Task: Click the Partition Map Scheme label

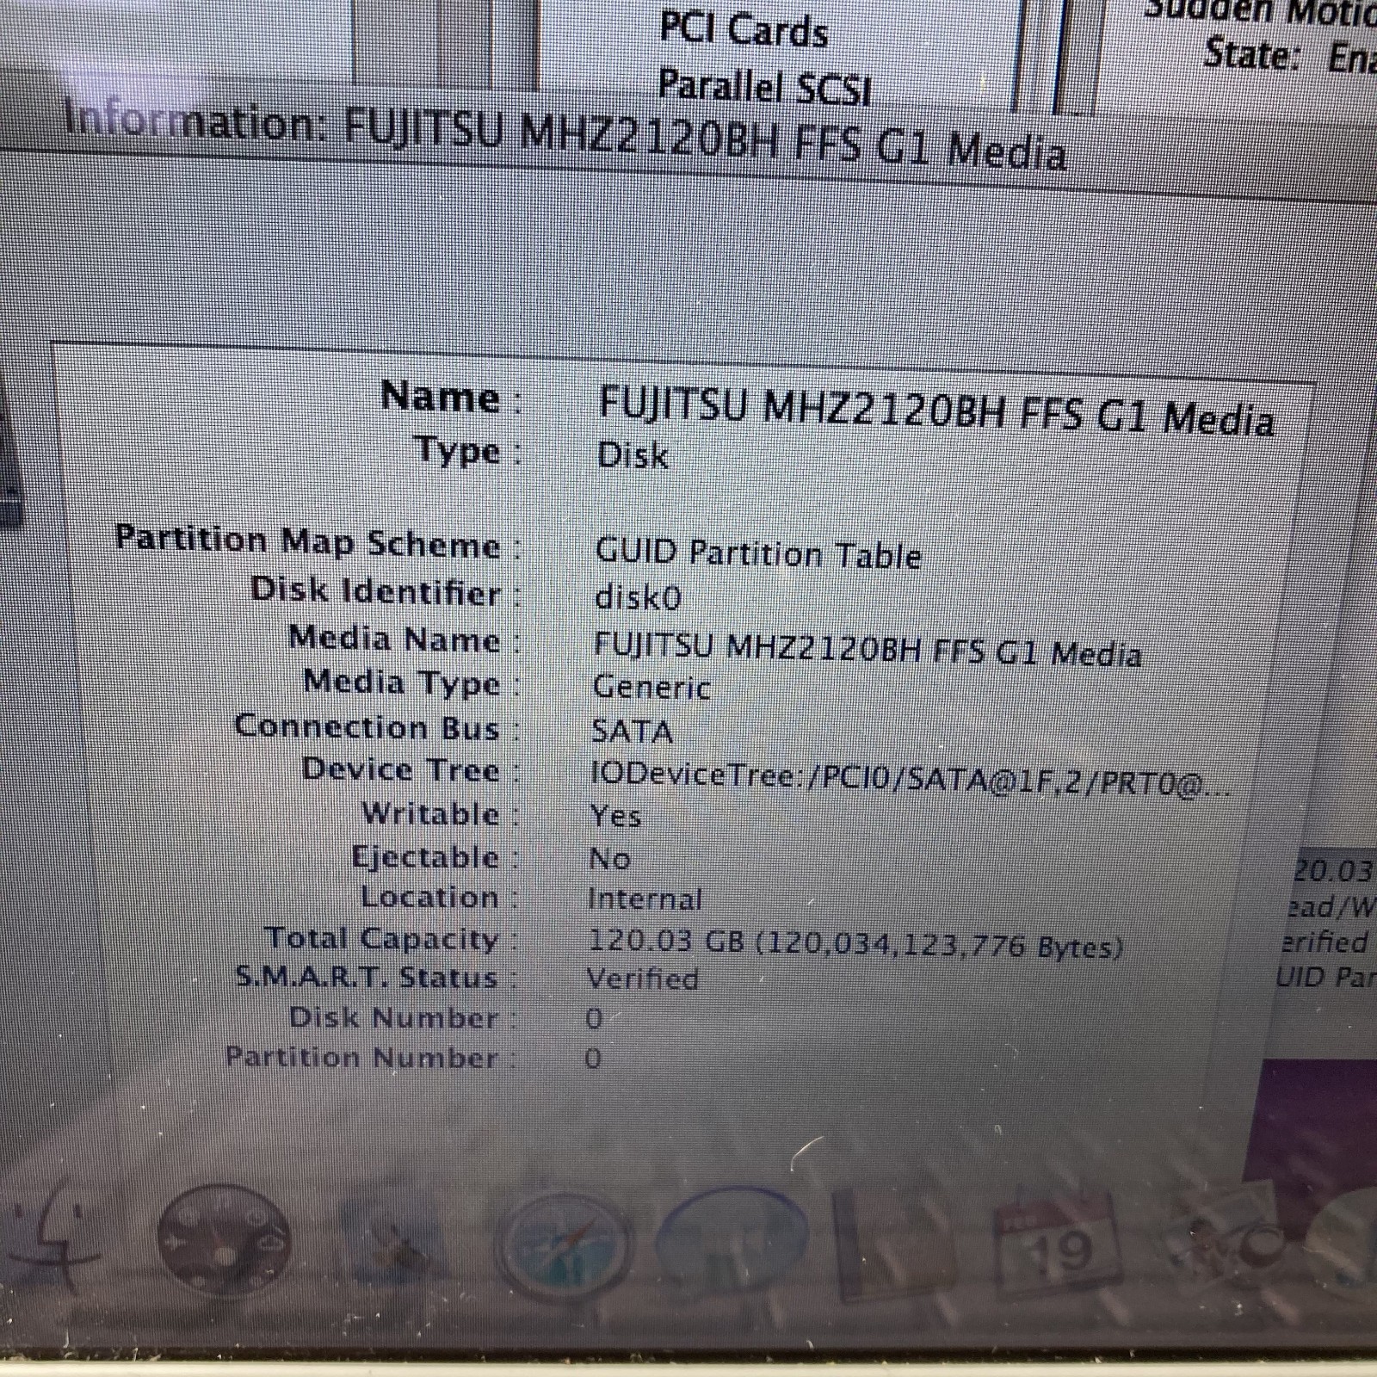Action: coord(308,541)
